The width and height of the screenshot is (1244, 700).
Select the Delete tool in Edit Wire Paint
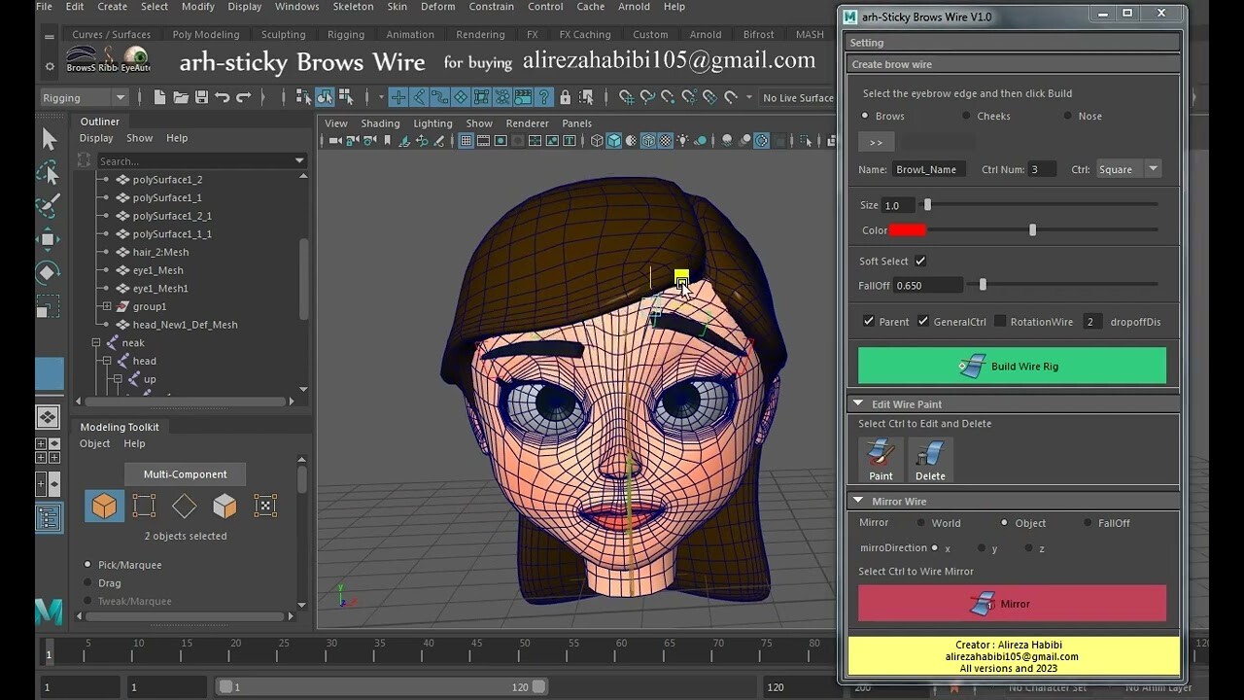[x=929, y=458]
